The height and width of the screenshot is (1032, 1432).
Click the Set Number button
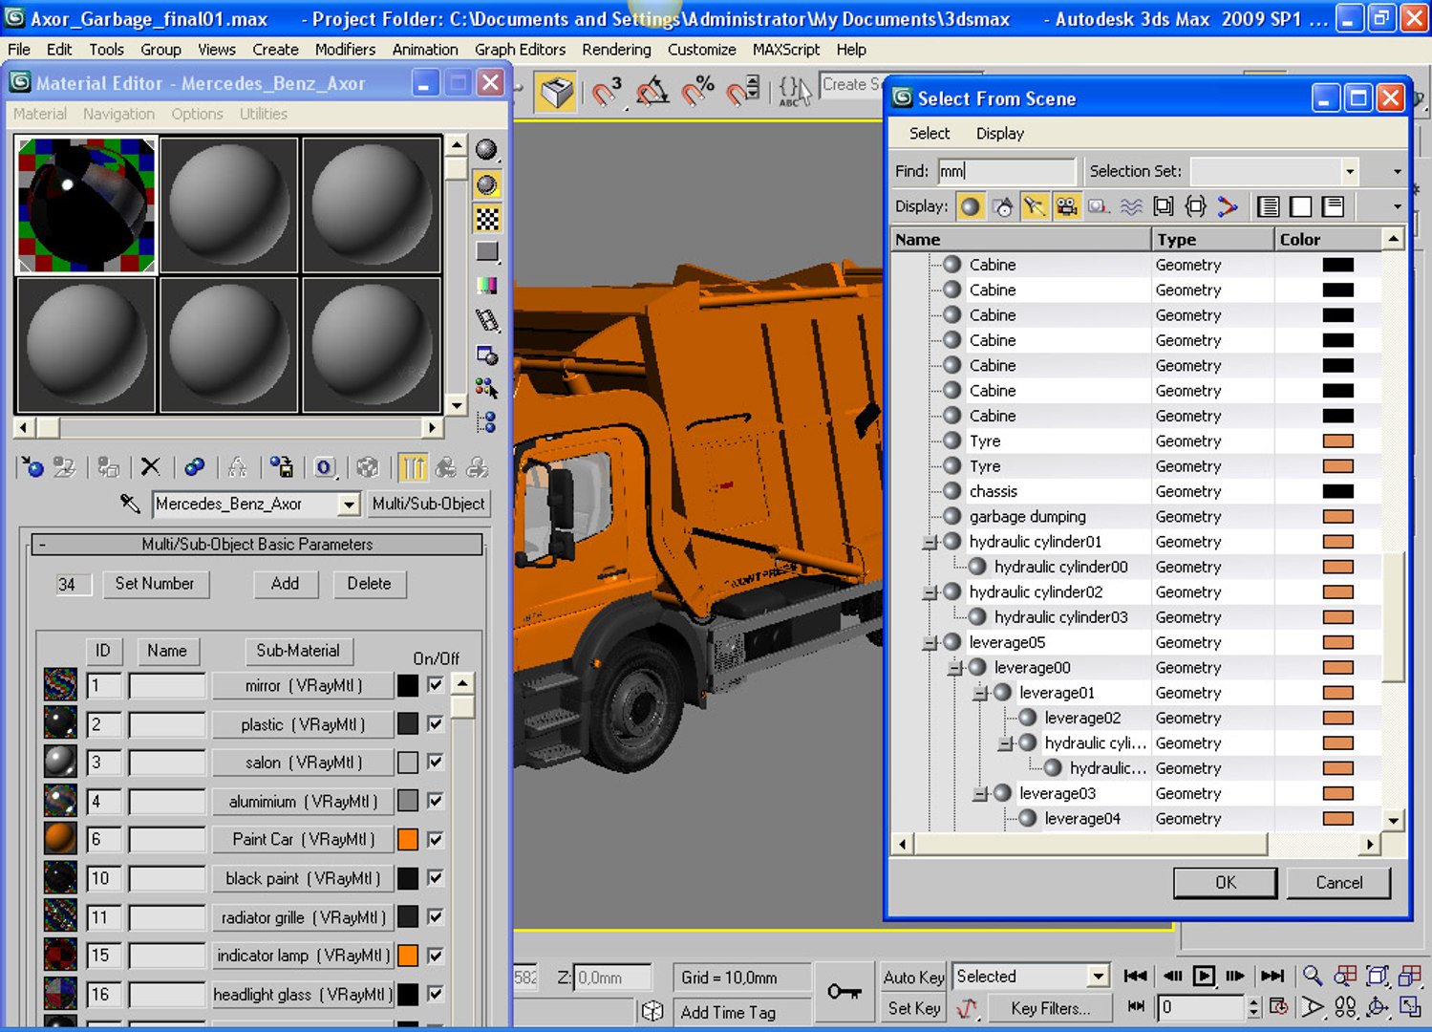click(x=154, y=584)
